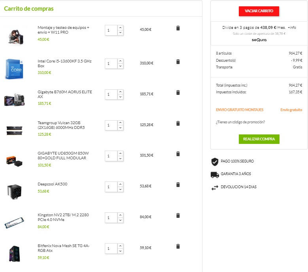Remove Teamgroup Vulcan 32GB with trash icon
The image size is (308, 272).
(x=178, y=123)
